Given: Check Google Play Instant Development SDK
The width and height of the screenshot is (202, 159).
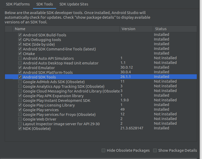Looking at the screenshot, I should (x=20, y=100).
